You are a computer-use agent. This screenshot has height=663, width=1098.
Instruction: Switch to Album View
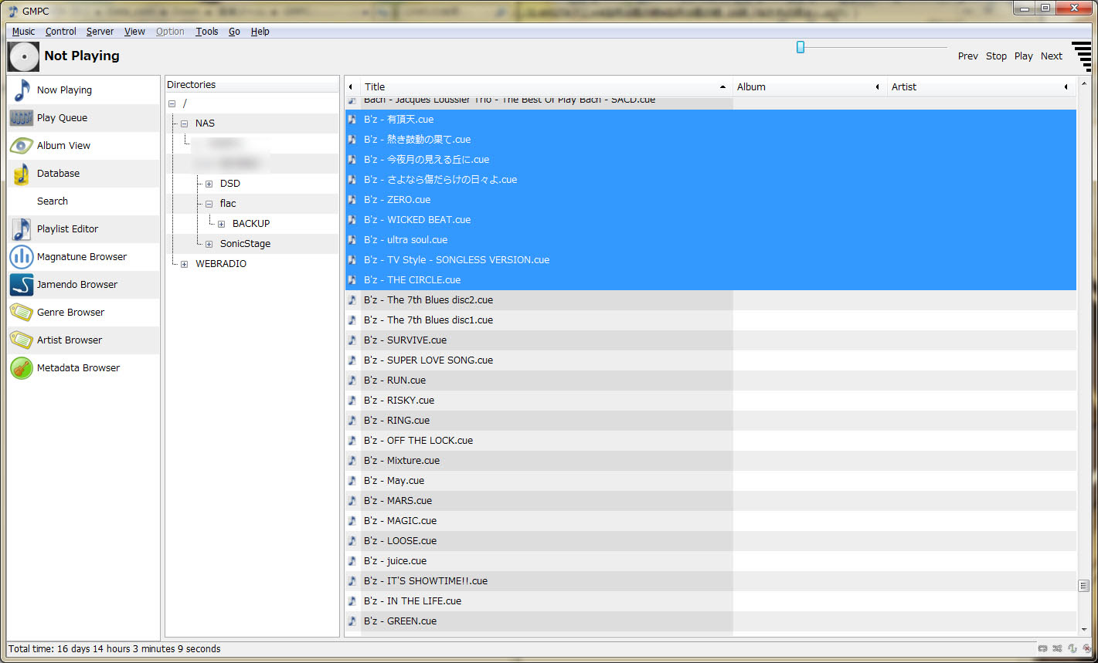(83, 146)
